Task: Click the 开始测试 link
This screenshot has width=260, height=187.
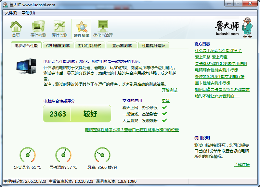Action: (169, 90)
